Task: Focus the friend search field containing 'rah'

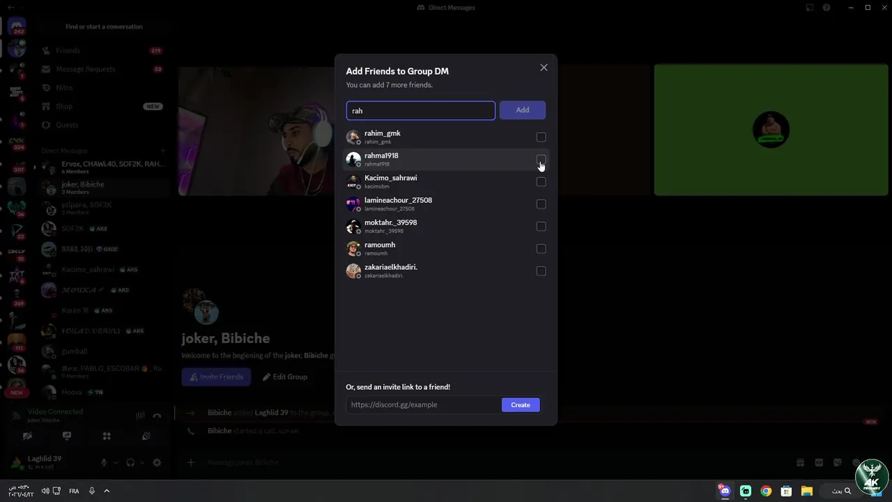Action: tap(421, 110)
